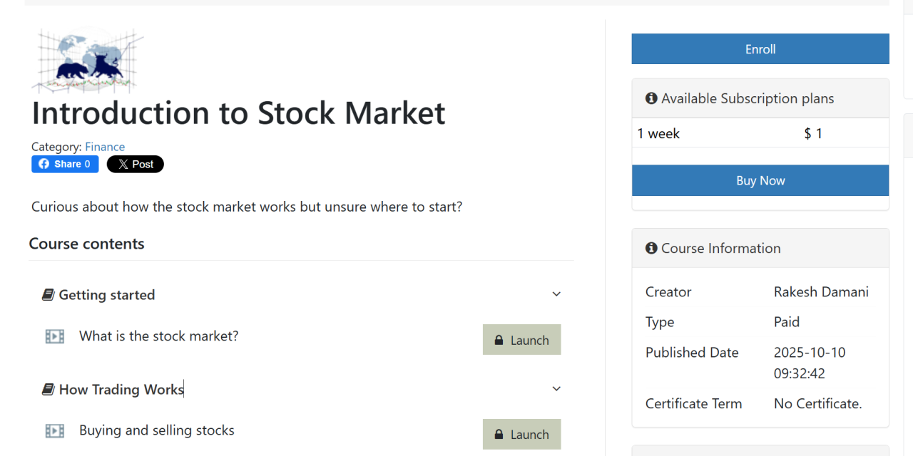Click the Buying and selling stocks lesson title
The image size is (913, 456).
[x=157, y=430]
